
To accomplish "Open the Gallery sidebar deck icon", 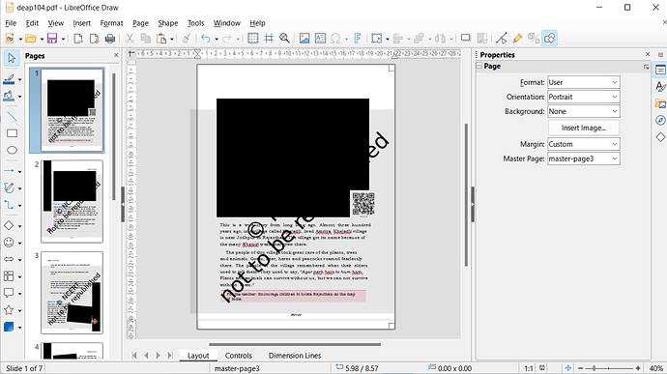I will point(660,103).
